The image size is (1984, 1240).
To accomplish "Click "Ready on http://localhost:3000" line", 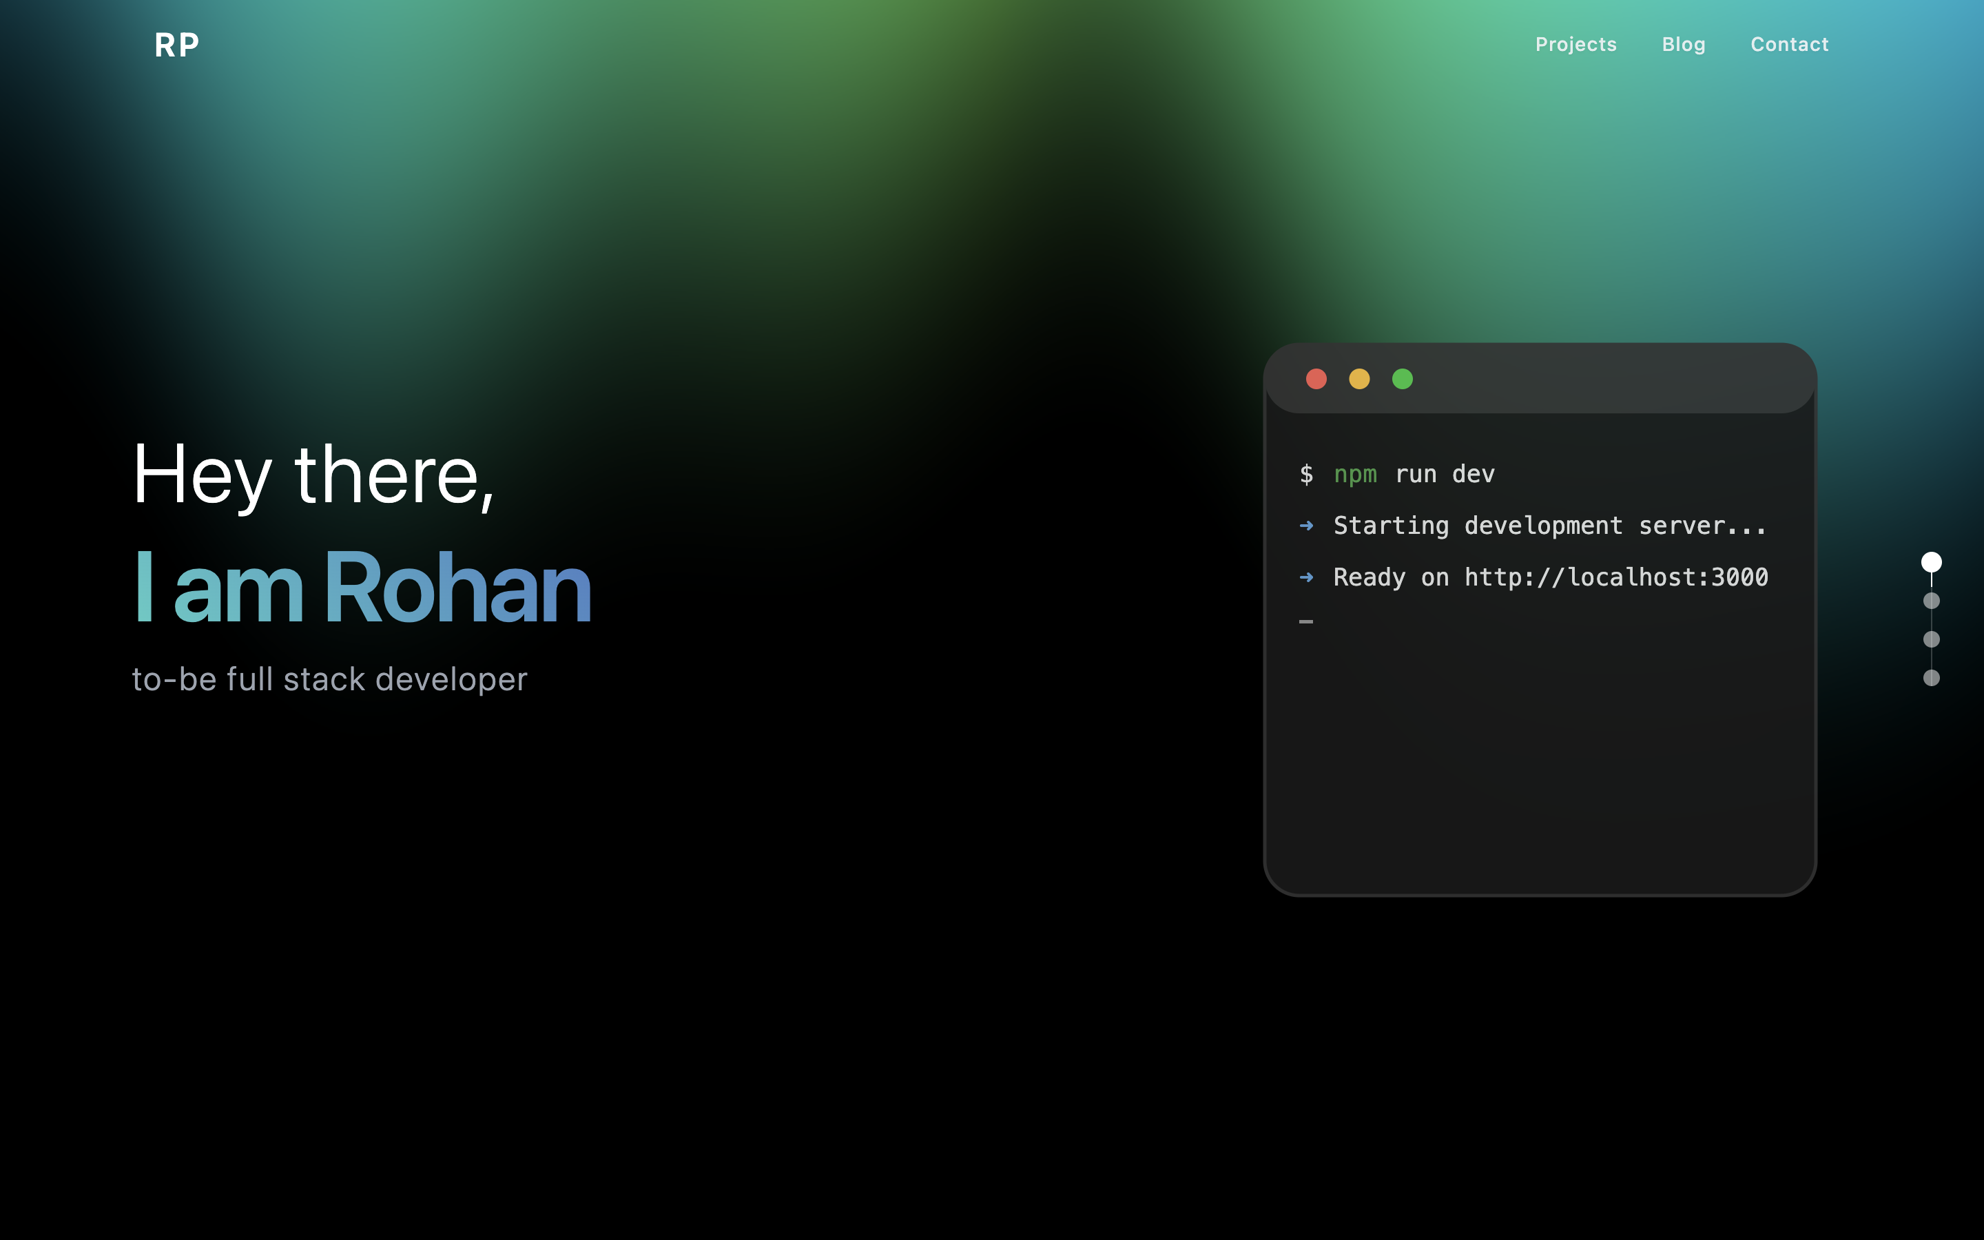I will pos(1550,577).
